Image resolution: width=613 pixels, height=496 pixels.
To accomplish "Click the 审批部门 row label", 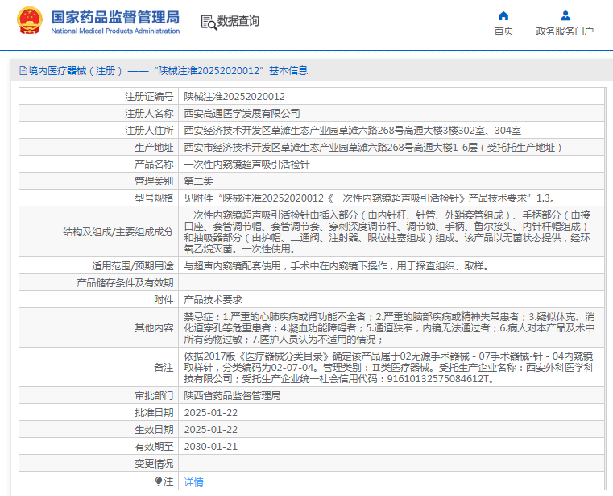I will pos(154,396).
